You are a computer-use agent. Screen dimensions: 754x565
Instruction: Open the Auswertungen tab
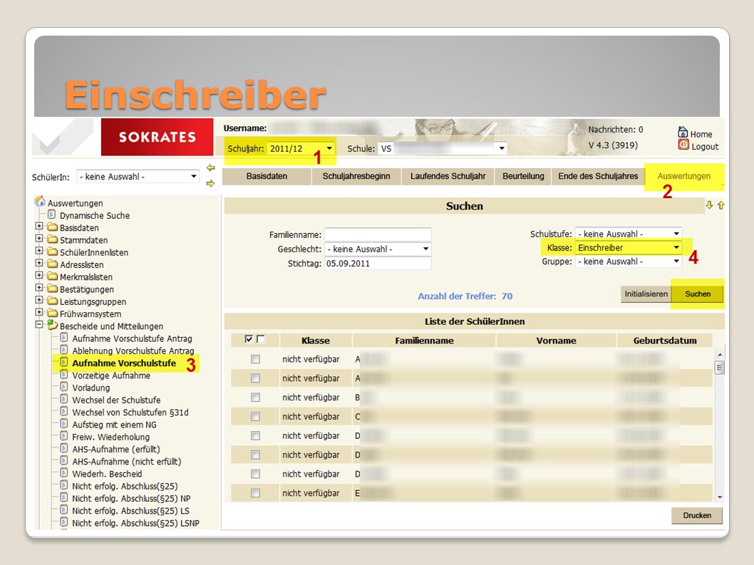(x=683, y=176)
